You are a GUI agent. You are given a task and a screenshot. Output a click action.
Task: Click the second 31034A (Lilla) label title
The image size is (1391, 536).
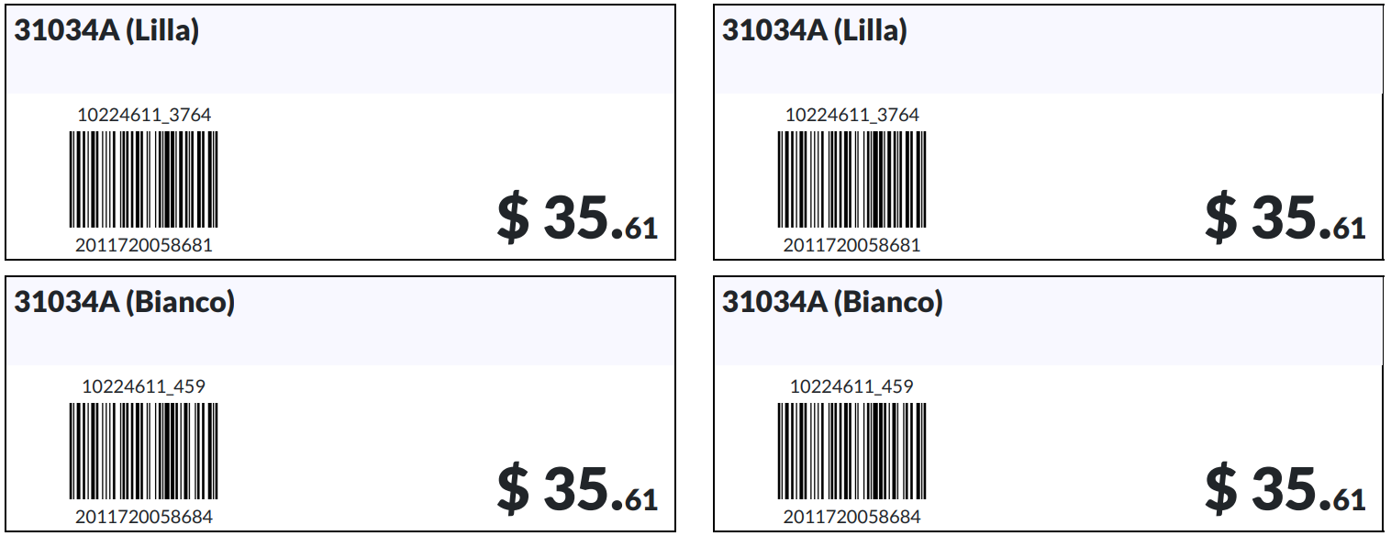(815, 31)
